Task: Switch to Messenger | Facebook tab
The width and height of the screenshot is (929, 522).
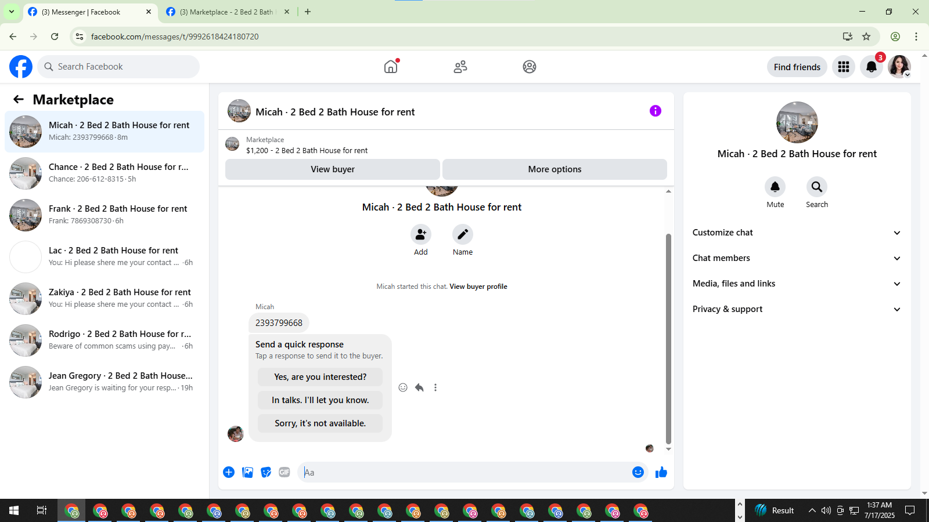Action: pos(90,12)
